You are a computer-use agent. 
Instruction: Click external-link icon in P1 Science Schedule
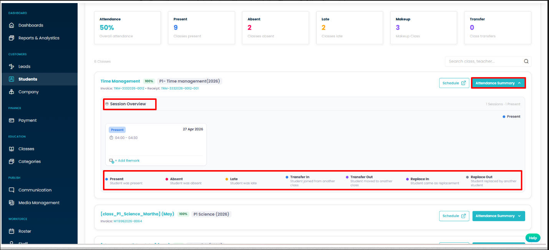tap(463, 216)
